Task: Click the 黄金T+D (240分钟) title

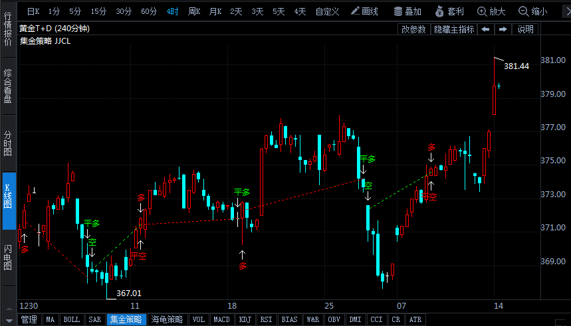Action: (x=55, y=29)
